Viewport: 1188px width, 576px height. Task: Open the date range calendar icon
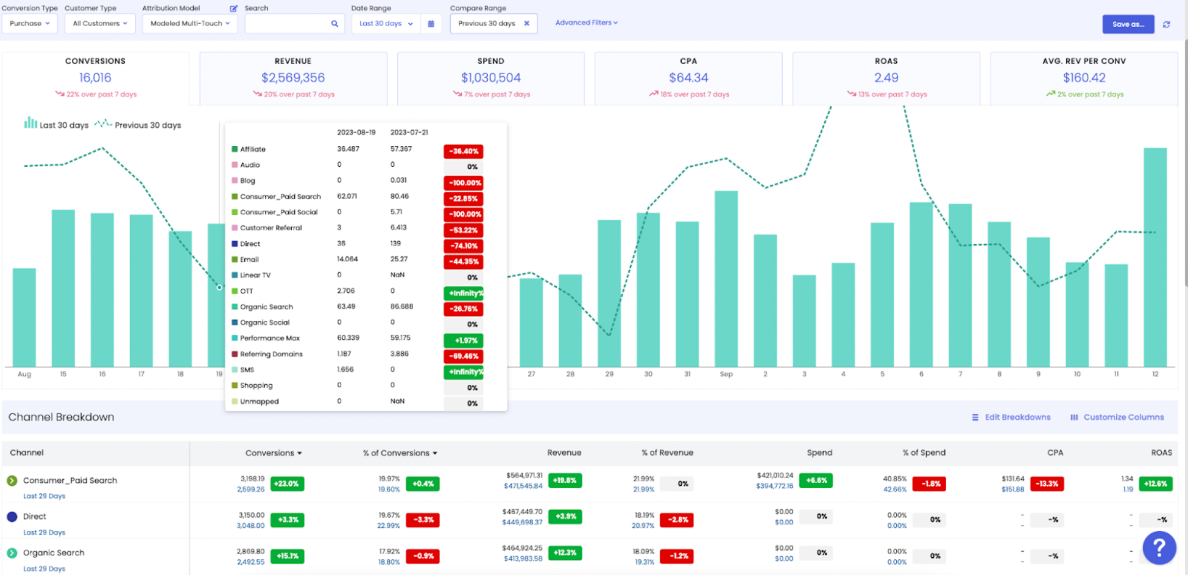click(x=431, y=24)
